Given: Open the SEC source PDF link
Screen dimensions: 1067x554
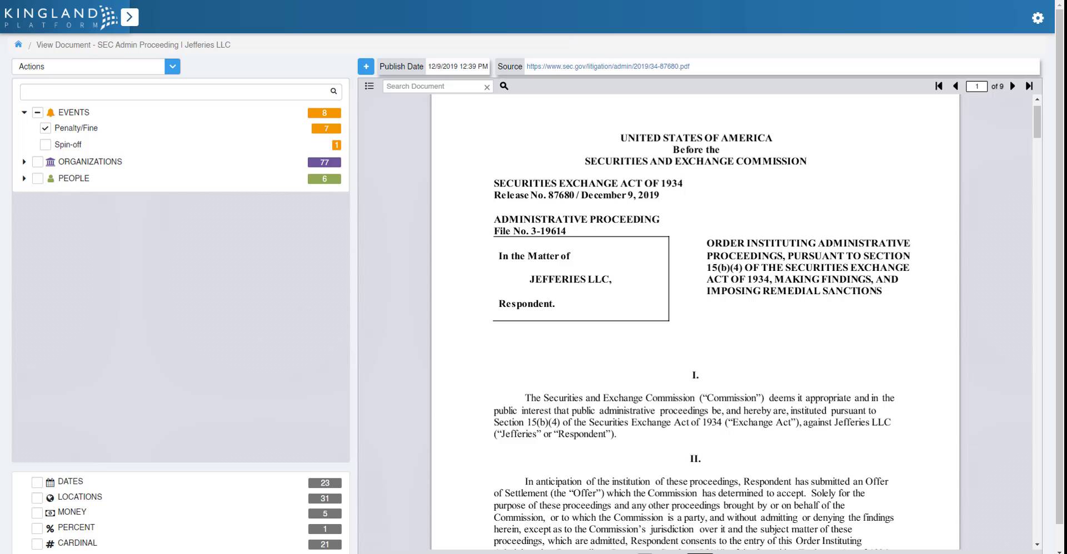Looking at the screenshot, I should pyautogui.click(x=608, y=66).
